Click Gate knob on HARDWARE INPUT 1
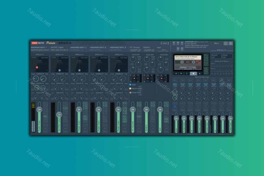Viewport: 264px width, 176px height. [x=43, y=79]
